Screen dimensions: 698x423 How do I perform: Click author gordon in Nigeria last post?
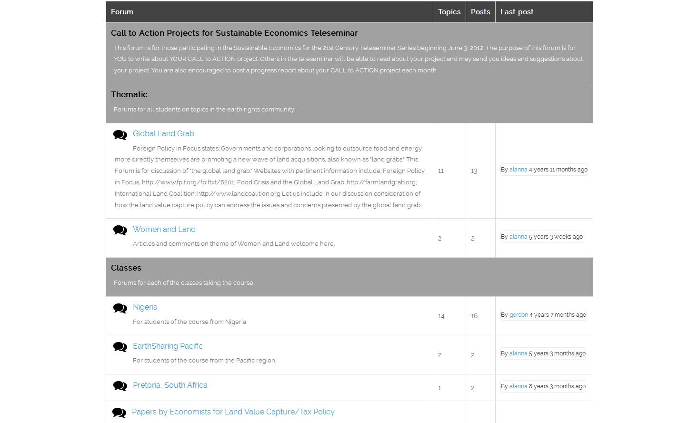tap(518, 315)
